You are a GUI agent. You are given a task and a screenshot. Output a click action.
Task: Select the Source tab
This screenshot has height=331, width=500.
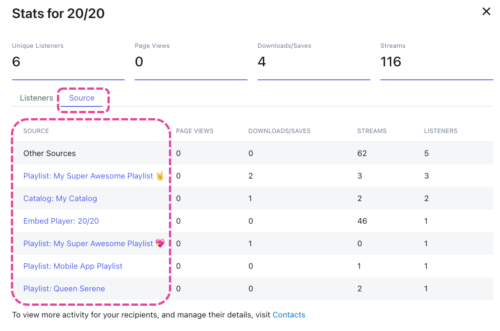click(82, 98)
